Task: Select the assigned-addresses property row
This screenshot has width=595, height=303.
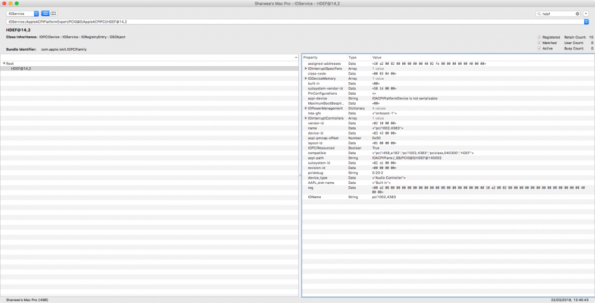Action: tap(448, 64)
